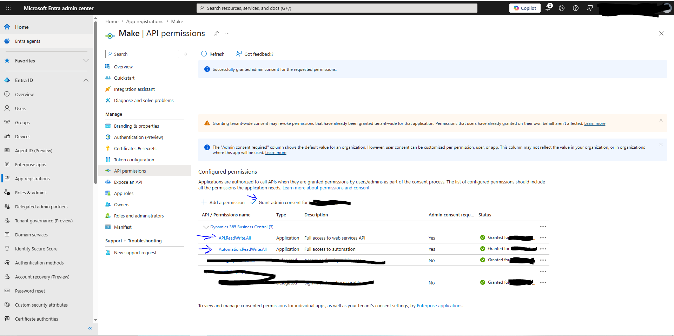
Task: Click the Expose an API cloud icon
Action: click(x=108, y=182)
